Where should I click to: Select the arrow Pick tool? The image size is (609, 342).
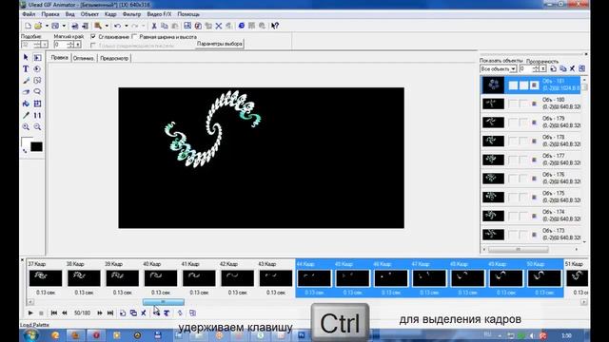tap(26, 57)
